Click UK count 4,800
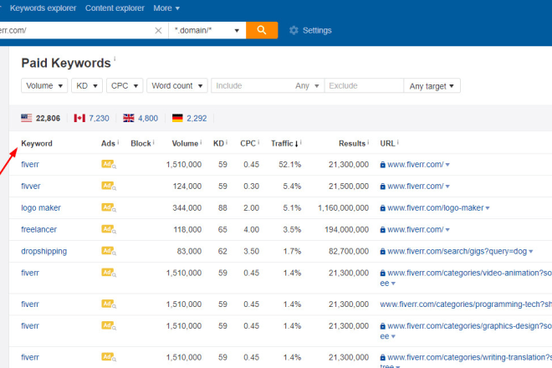Viewport: 552px width, 368px height. coord(148,118)
